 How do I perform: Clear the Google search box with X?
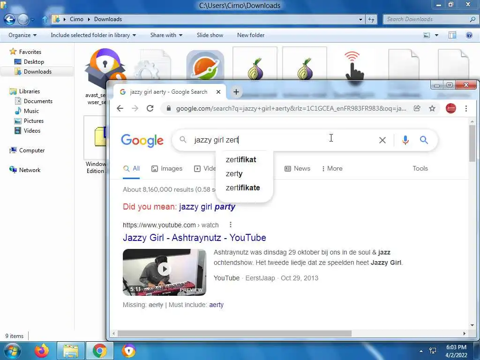click(382, 140)
